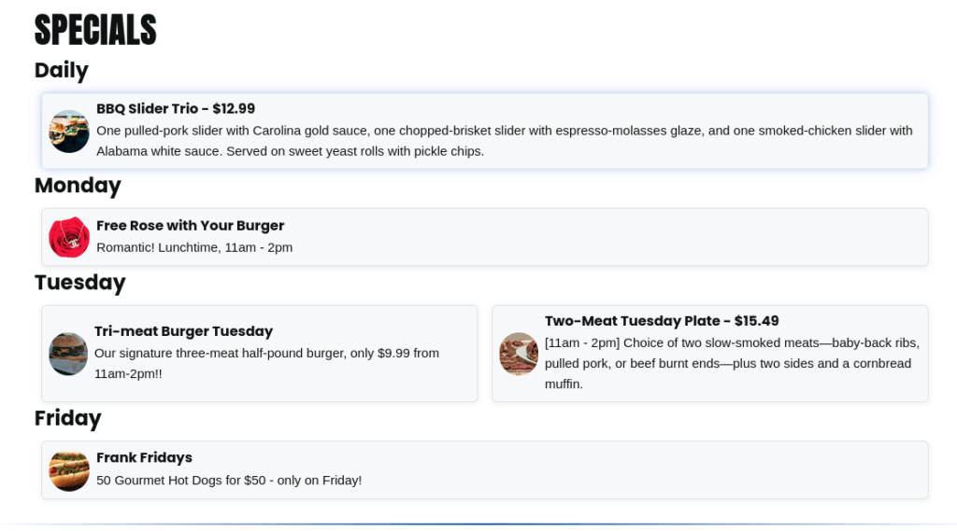Screen dimensions: 957x531
Task: Click the BBQ Slider Trio thumbnail image
Action: coord(69,131)
